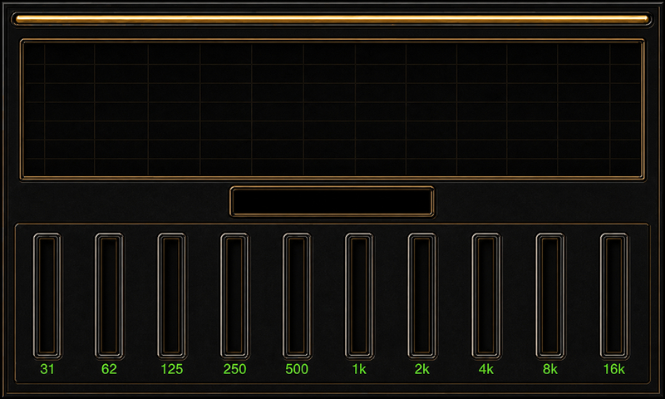Screen dimensions: 665x399
Task: Click the 4k band slider
Action: coord(486,296)
